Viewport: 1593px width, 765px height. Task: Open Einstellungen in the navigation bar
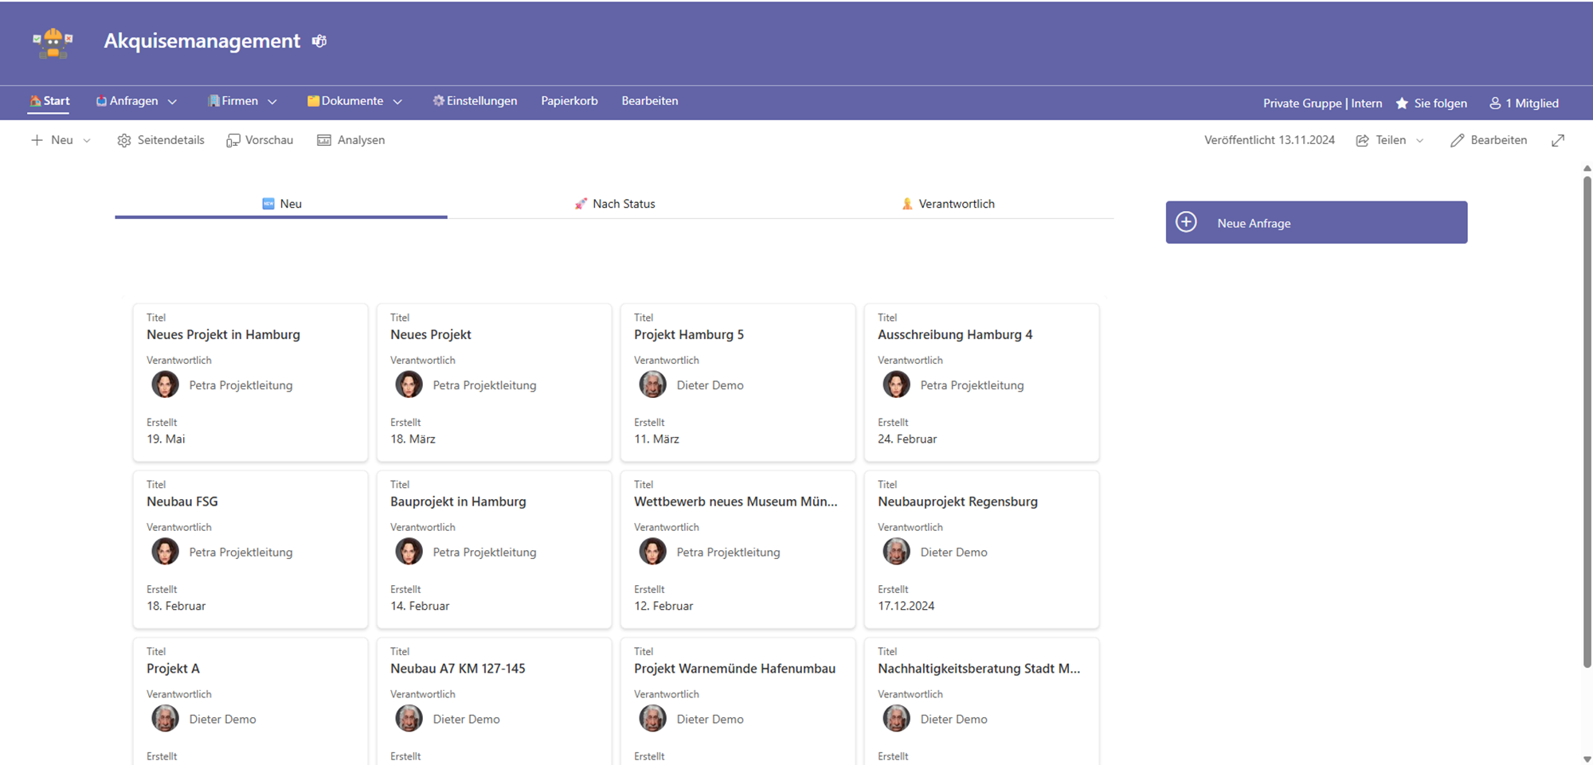click(475, 101)
